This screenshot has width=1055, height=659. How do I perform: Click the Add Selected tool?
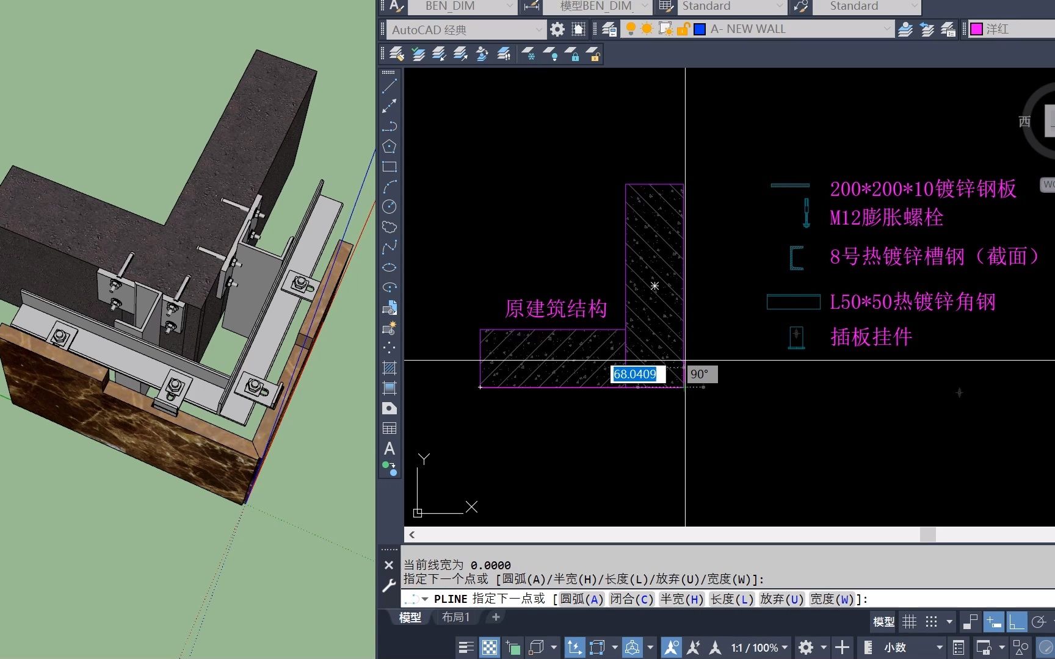click(x=389, y=469)
